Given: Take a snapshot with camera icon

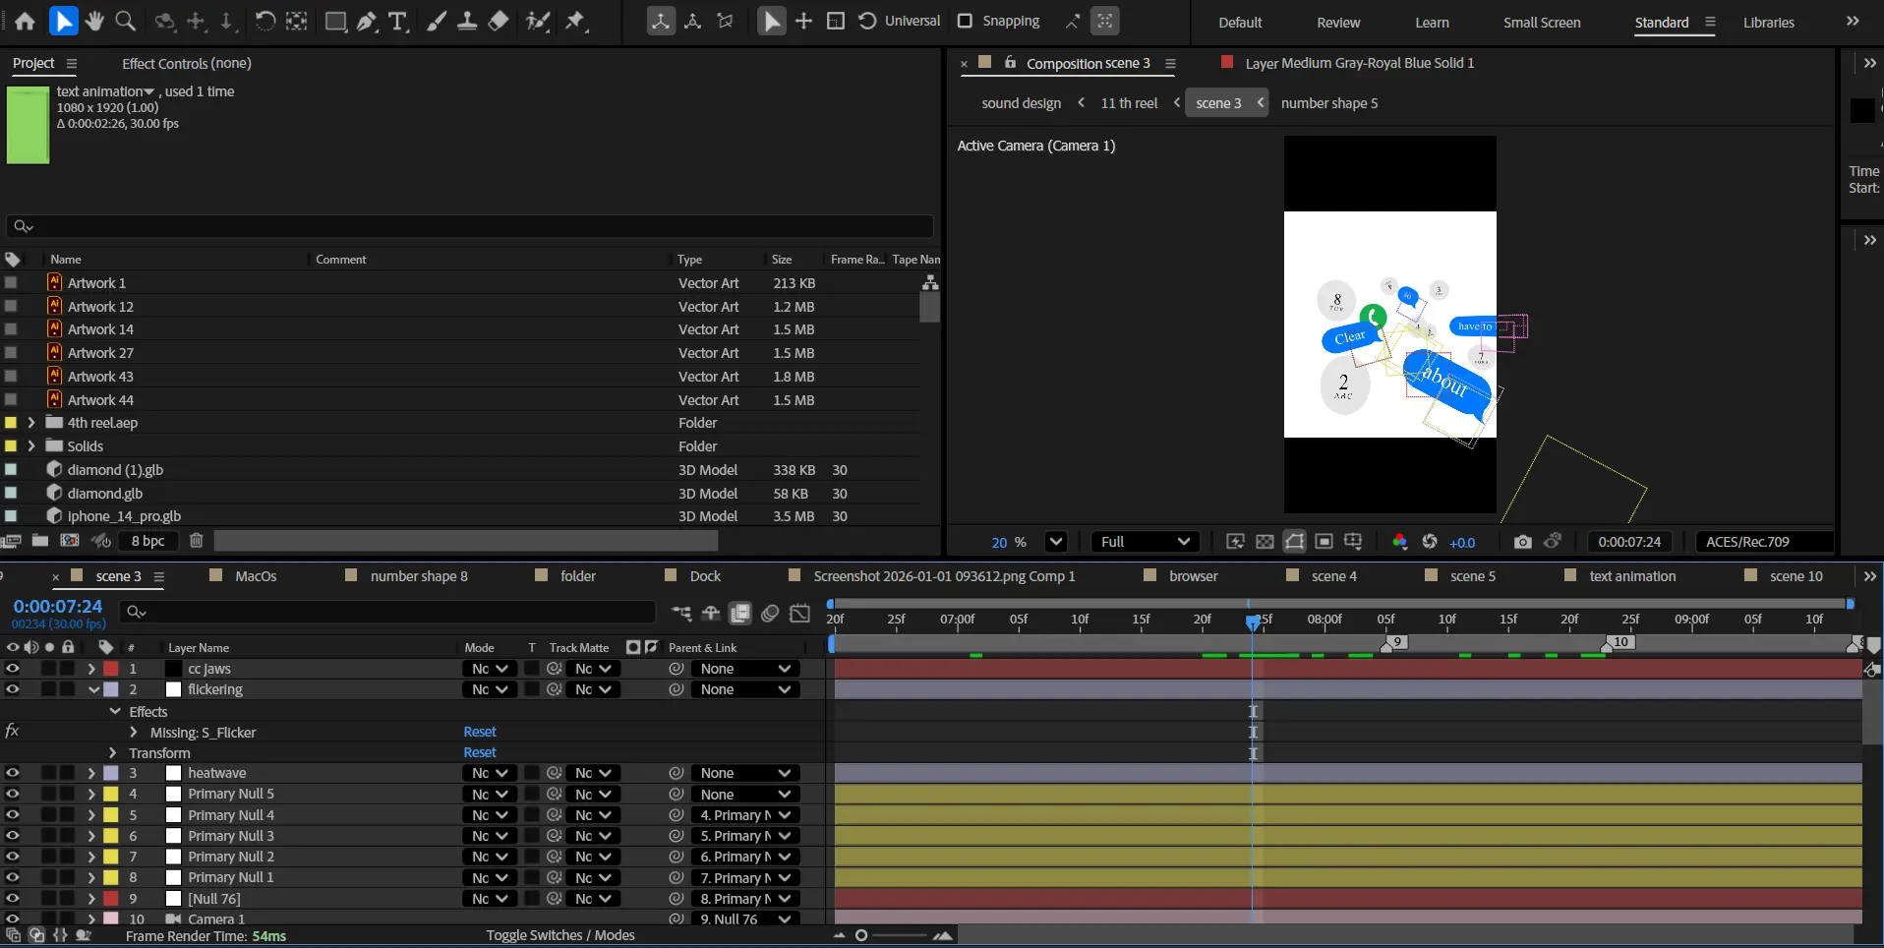Looking at the screenshot, I should point(1522,542).
